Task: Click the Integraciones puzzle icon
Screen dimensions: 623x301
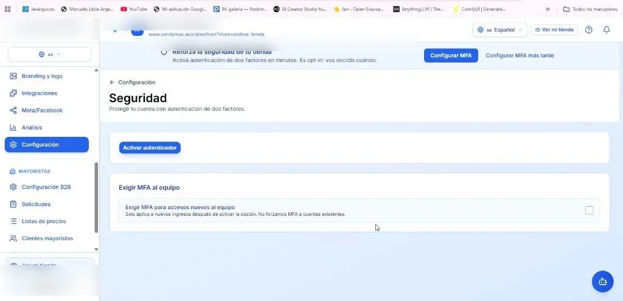Action: [x=13, y=93]
